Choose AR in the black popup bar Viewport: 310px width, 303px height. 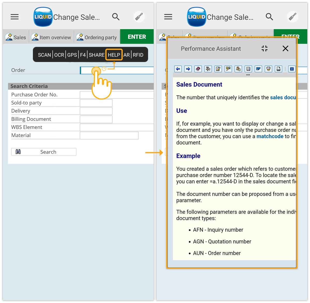pyautogui.click(x=127, y=55)
